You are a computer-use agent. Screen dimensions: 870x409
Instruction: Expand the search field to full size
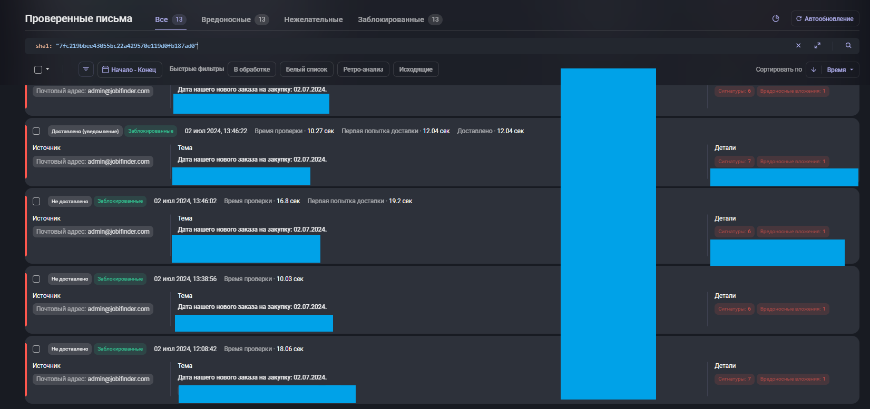pos(817,46)
